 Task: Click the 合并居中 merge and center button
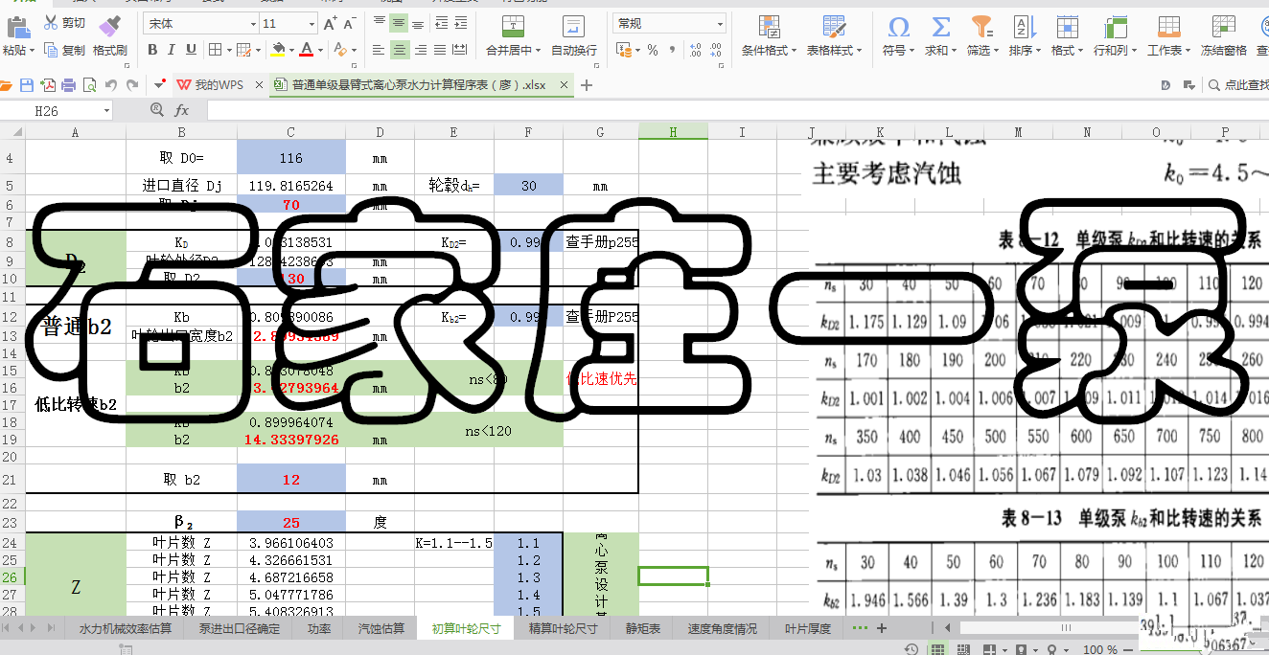tap(513, 35)
